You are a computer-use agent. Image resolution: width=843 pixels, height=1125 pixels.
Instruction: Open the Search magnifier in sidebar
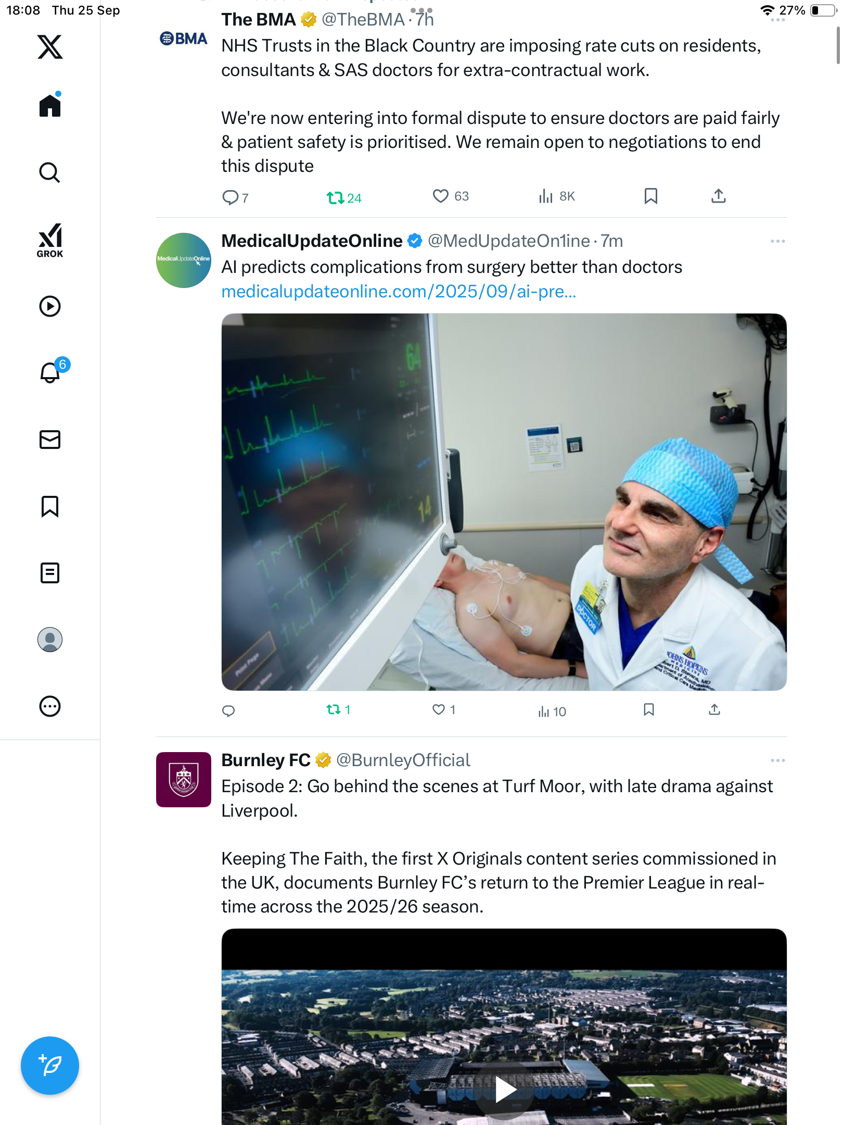(50, 172)
